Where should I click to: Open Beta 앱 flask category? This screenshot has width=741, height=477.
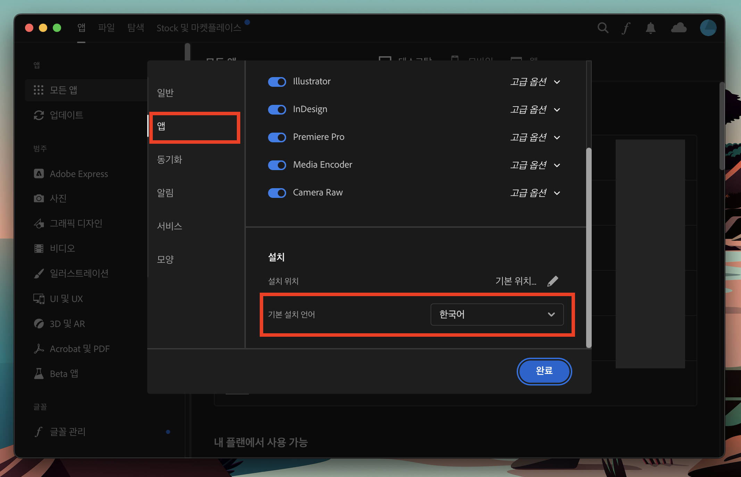click(x=64, y=374)
